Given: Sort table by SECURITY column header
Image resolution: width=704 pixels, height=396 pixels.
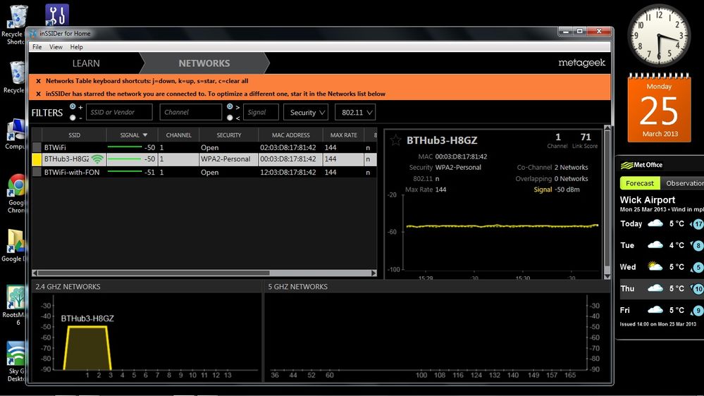Looking at the screenshot, I should coord(229,135).
